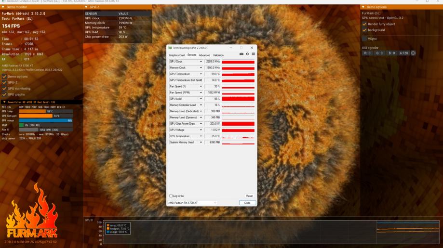Click the Reset button in GPU-Z

tap(249, 196)
